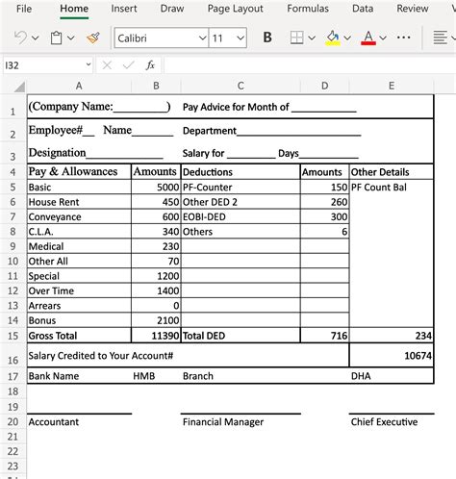
Task: Switch to the Insert tab
Action: point(124,9)
